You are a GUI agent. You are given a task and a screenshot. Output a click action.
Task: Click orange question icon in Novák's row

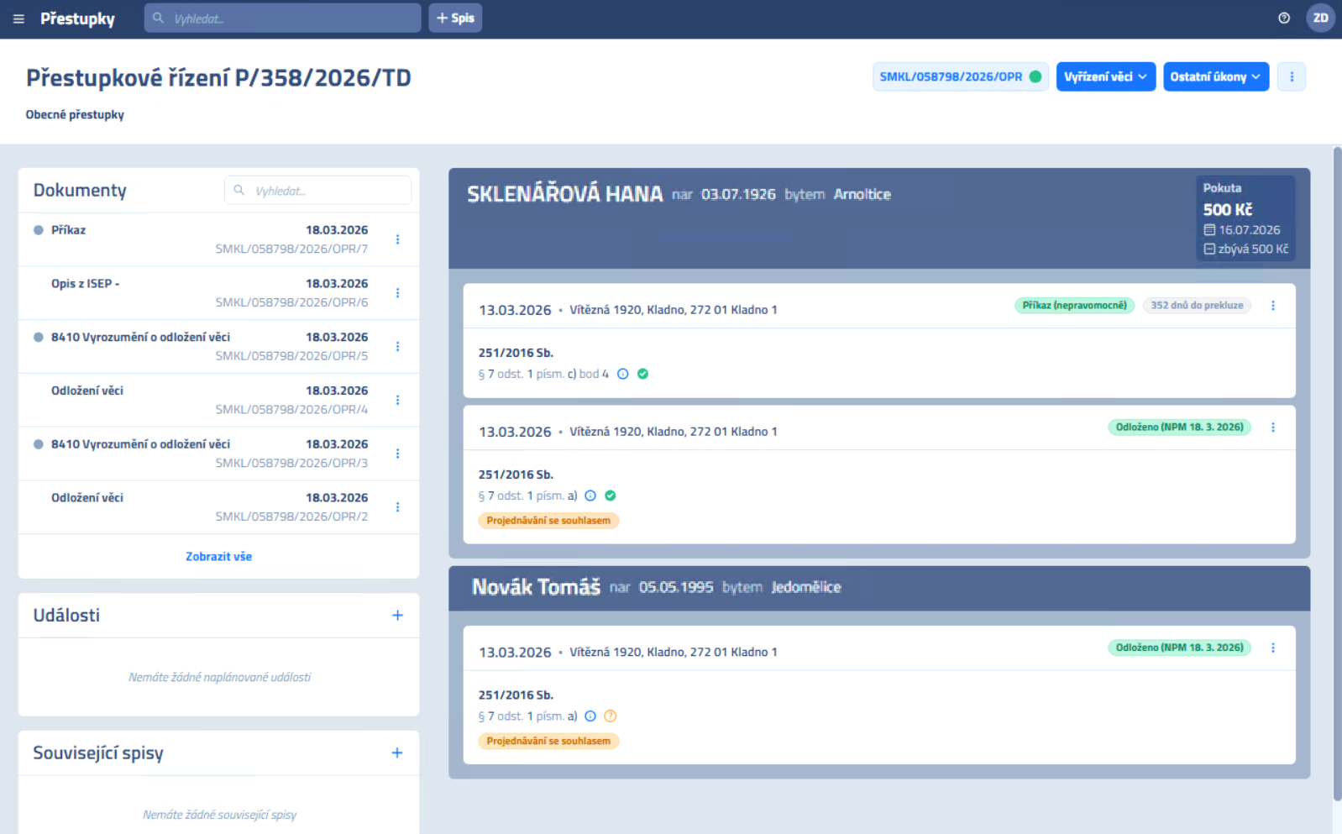[611, 716]
